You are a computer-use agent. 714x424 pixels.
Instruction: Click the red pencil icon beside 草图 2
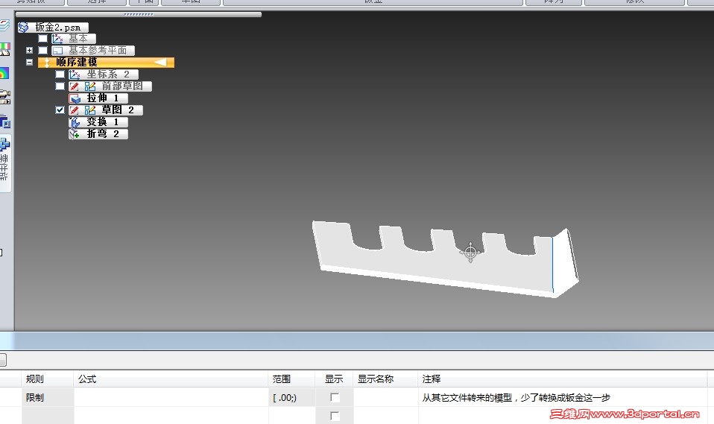click(75, 110)
